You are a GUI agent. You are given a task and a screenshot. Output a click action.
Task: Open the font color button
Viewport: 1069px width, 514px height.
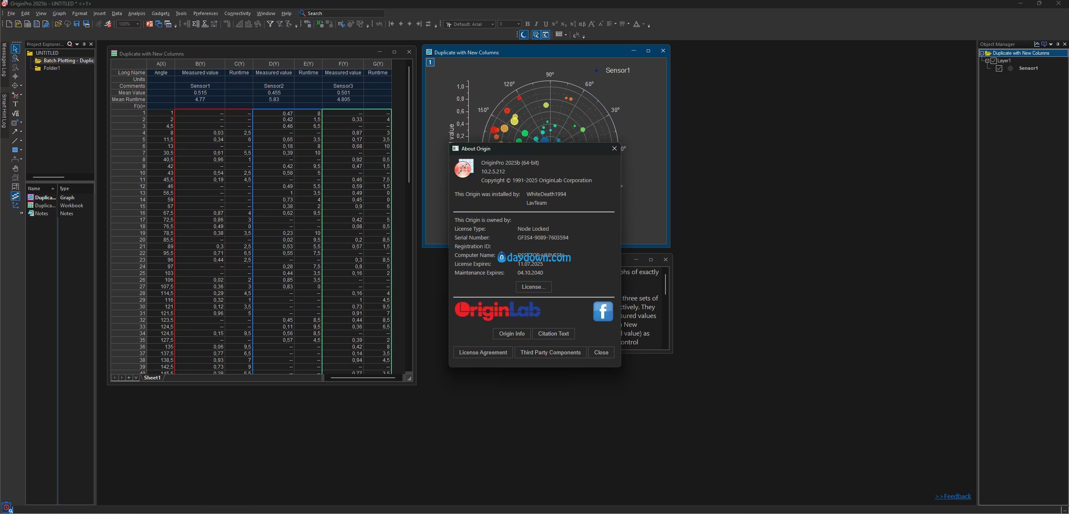(x=636, y=24)
